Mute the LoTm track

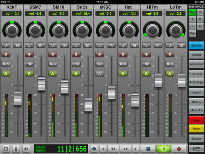(x=181, y=45)
